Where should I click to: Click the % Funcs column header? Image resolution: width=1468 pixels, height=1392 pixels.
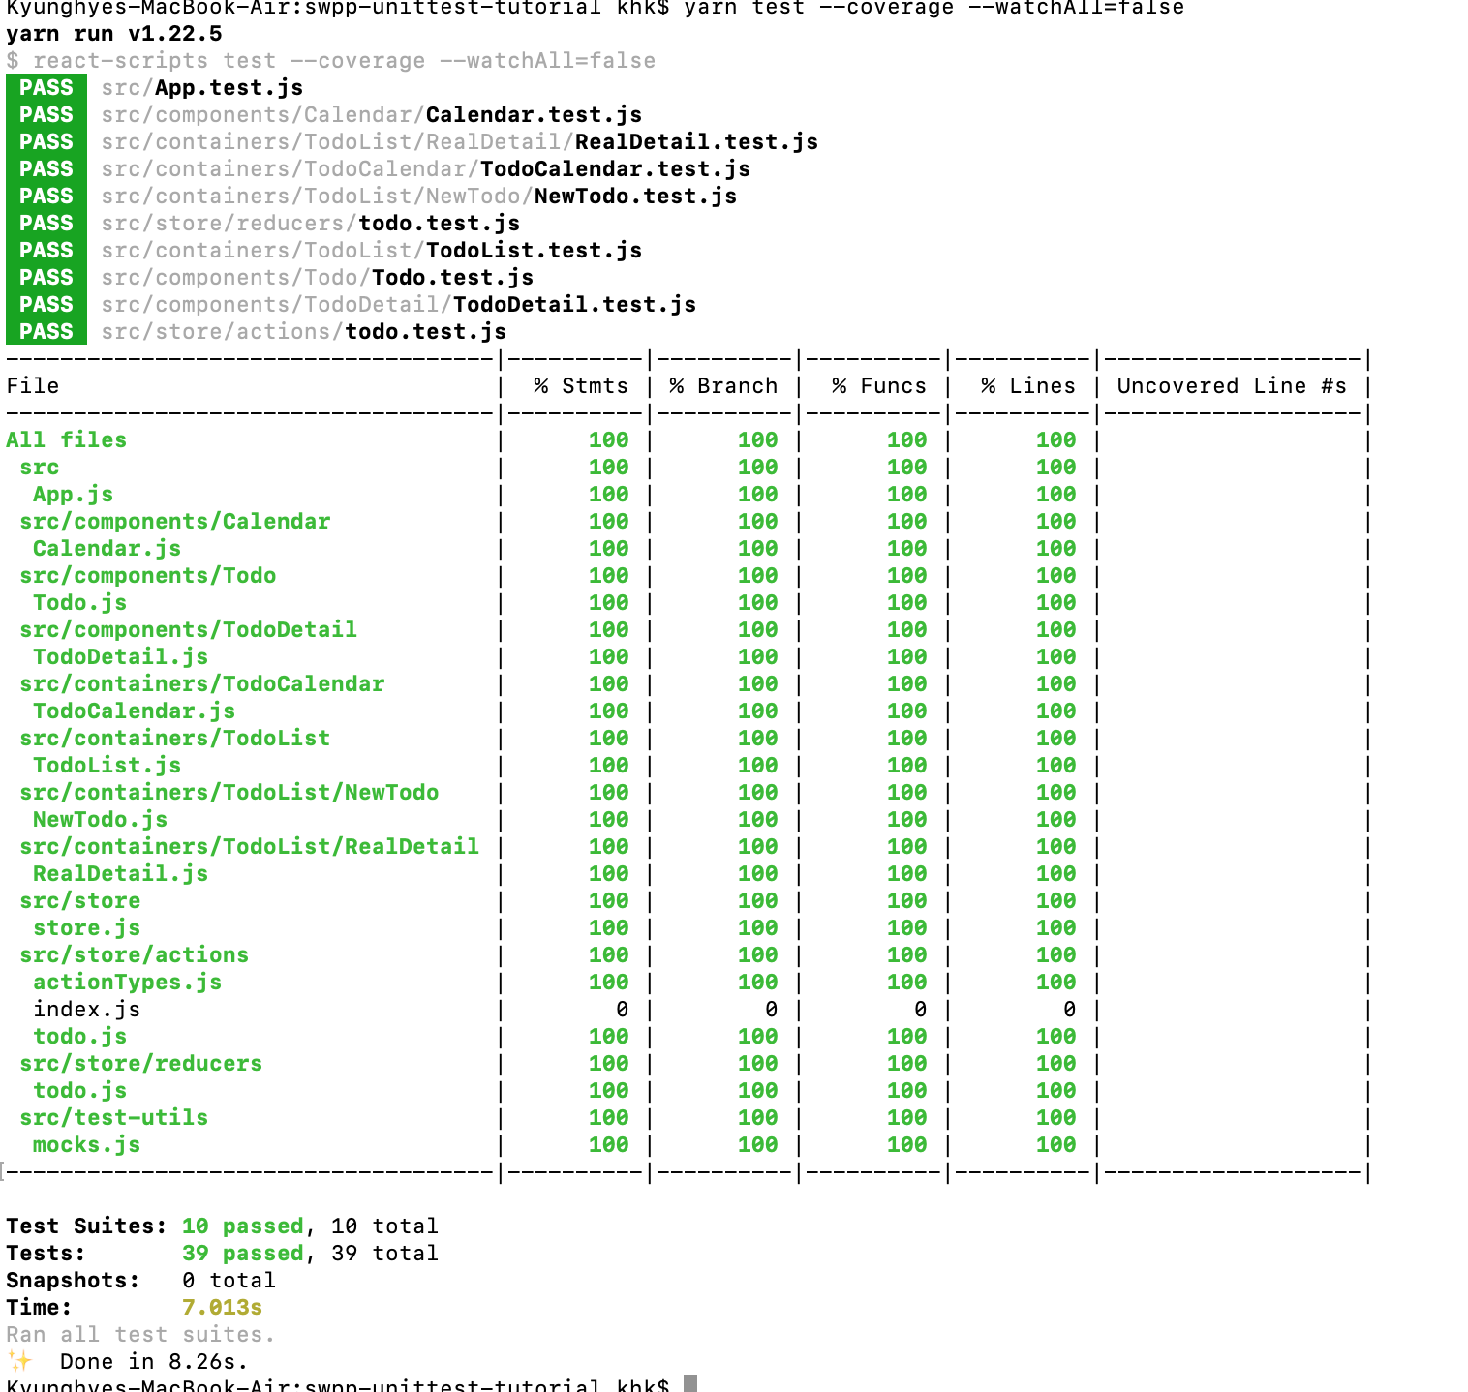tap(879, 386)
